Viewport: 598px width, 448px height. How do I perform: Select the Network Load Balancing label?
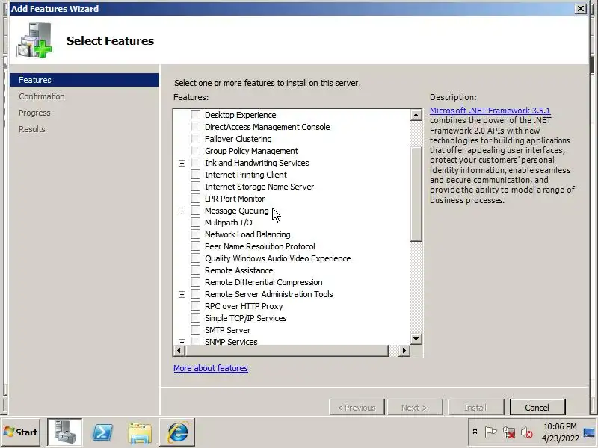tap(247, 234)
